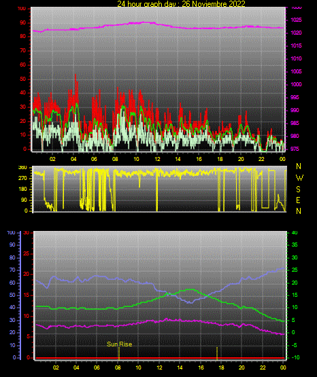The height and width of the screenshot is (377, 317).
Task: Click hour label 12 under the wind speed chart
Action: [x=157, y=159]
